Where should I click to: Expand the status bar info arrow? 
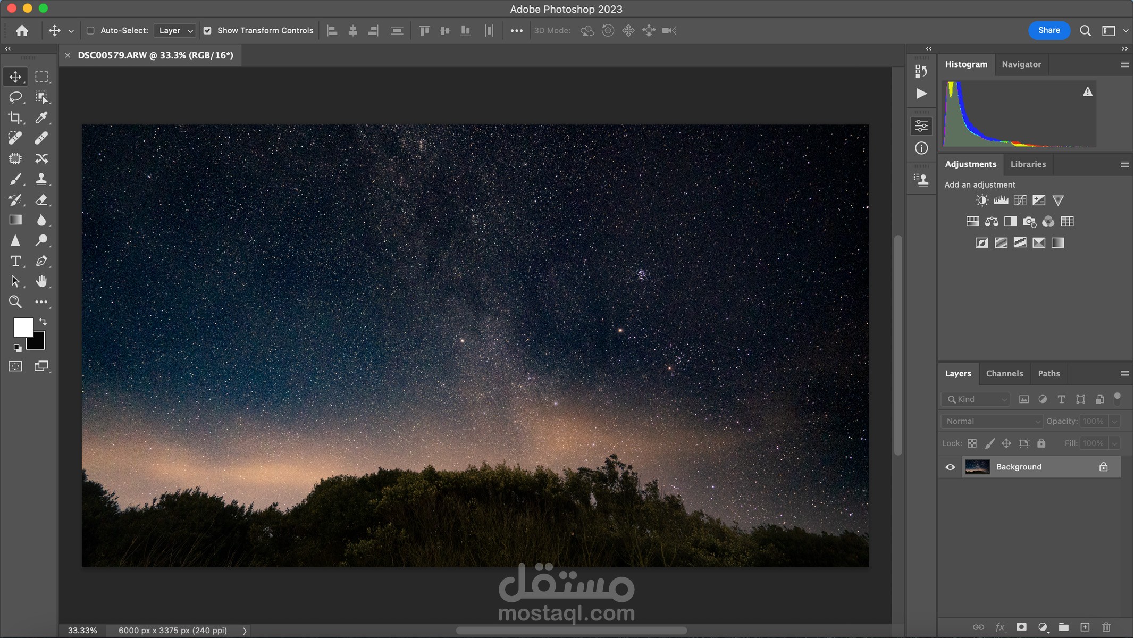pyautogui.click(x=245, y=631)
